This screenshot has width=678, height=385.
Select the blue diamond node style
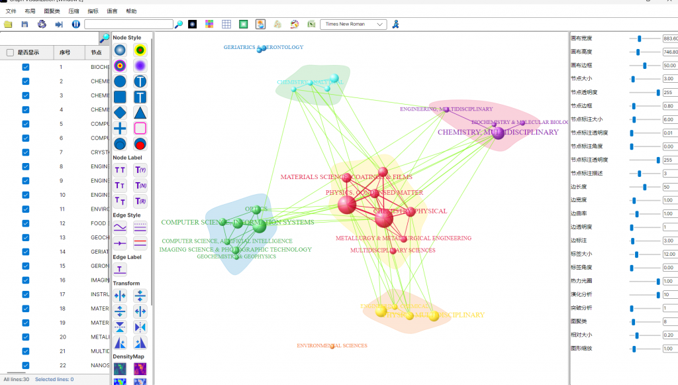click(x=120, y=113)
